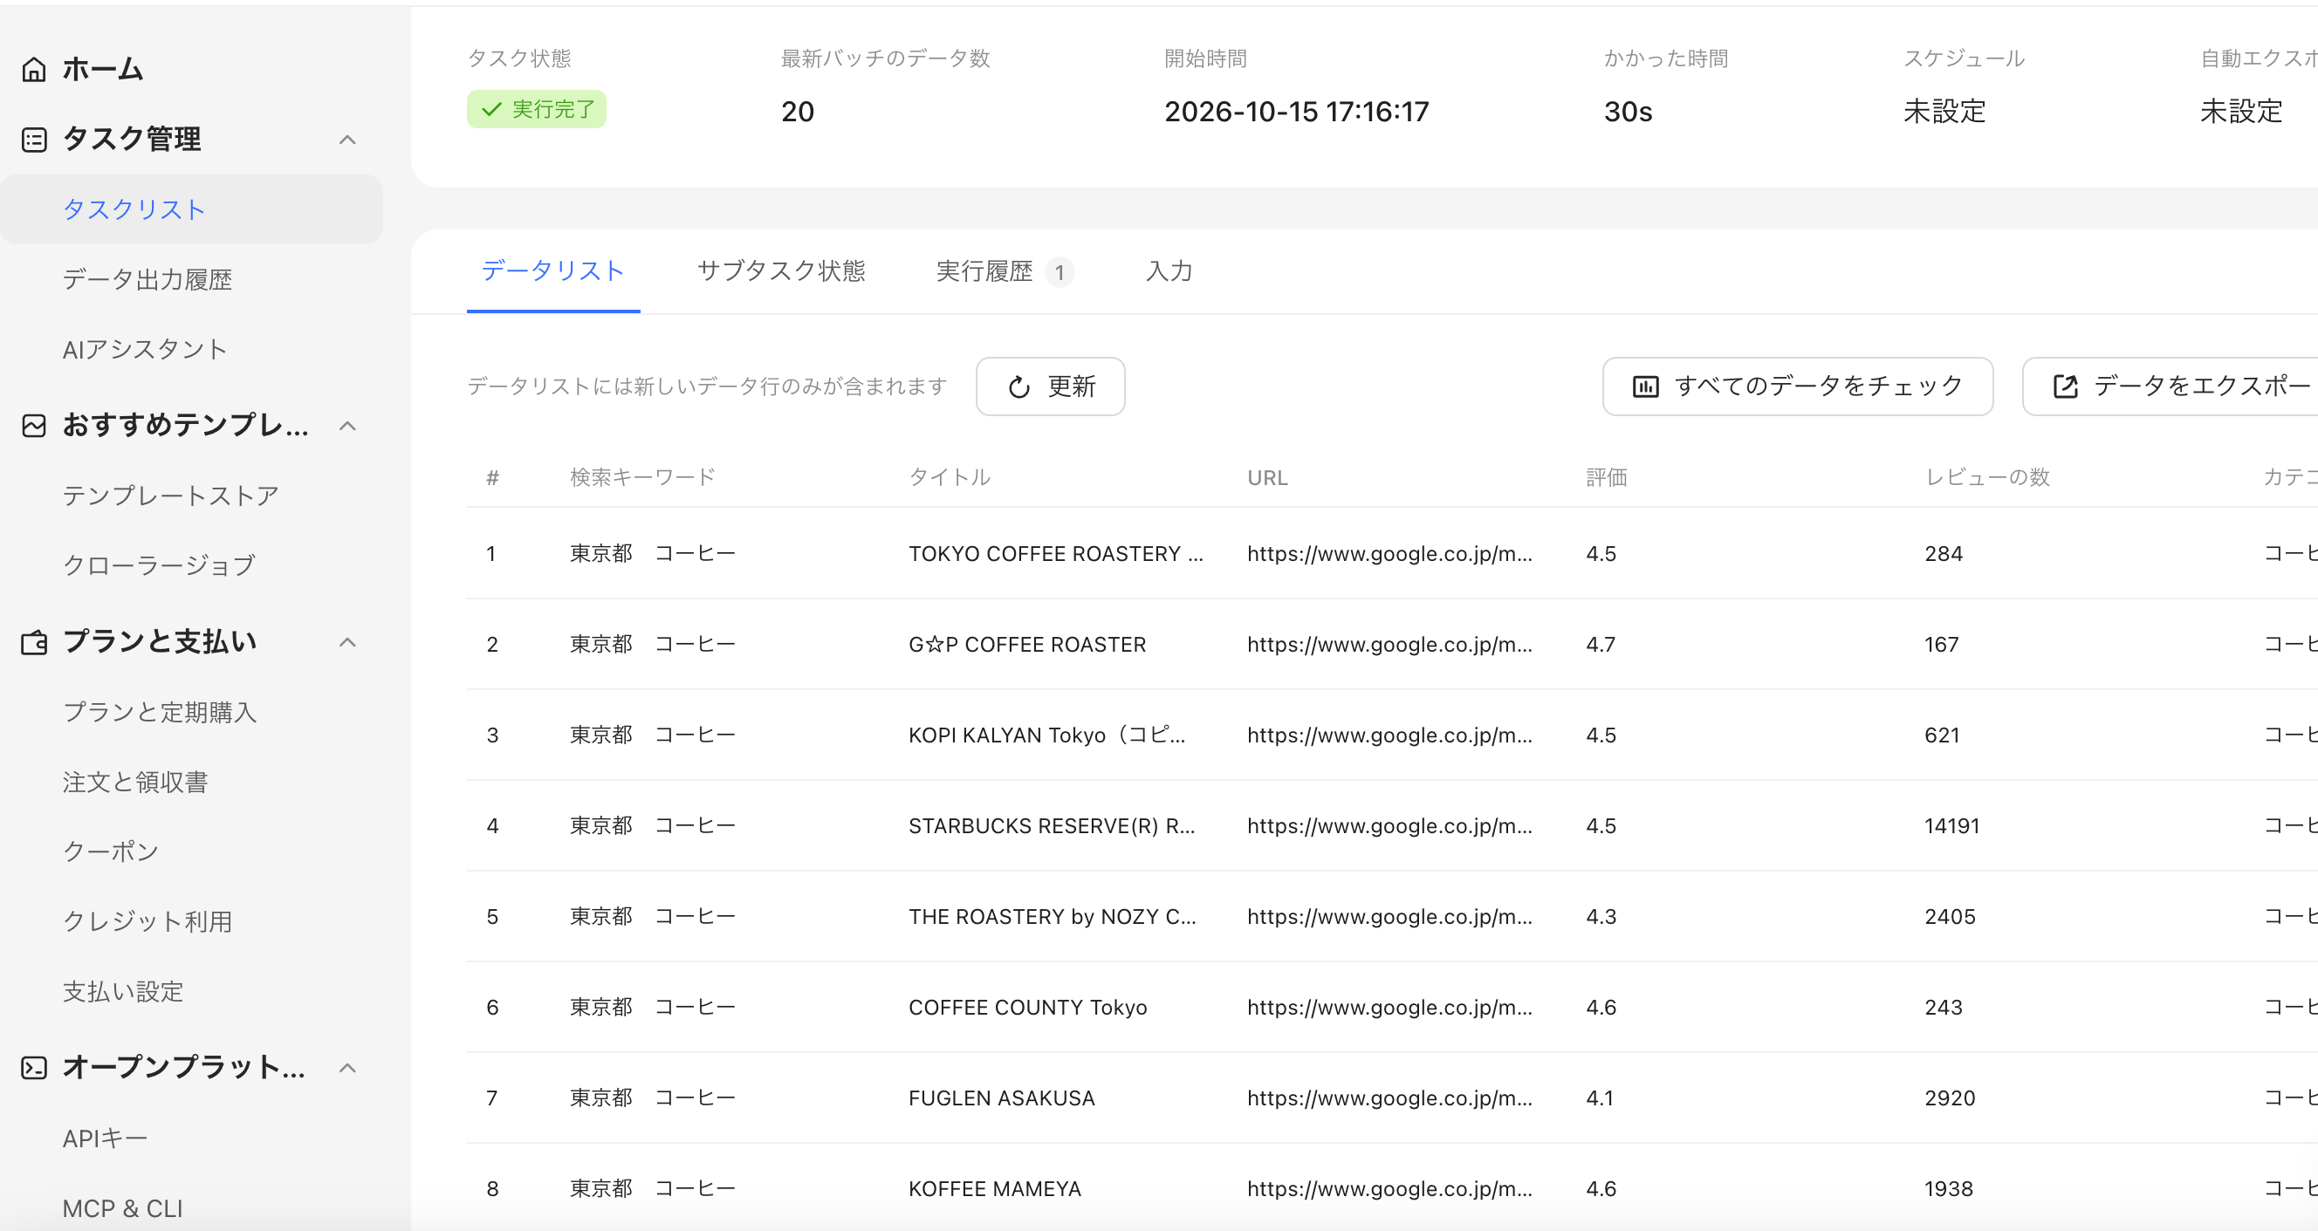Viewport: 2318px width, 1231px height.
Task: Click the plan and payment wallet icon
Action: pyautogui.click(x=34, y=642)
